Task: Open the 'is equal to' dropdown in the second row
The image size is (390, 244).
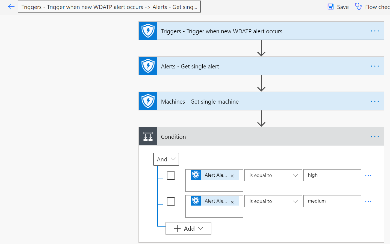Action: (273, 201)
